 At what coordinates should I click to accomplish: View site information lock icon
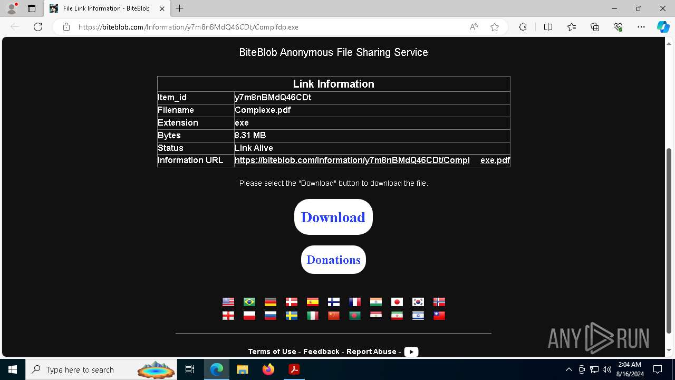66,27
